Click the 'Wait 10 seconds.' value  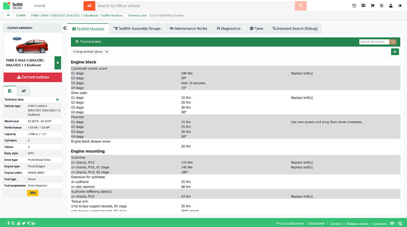[193, 83]
